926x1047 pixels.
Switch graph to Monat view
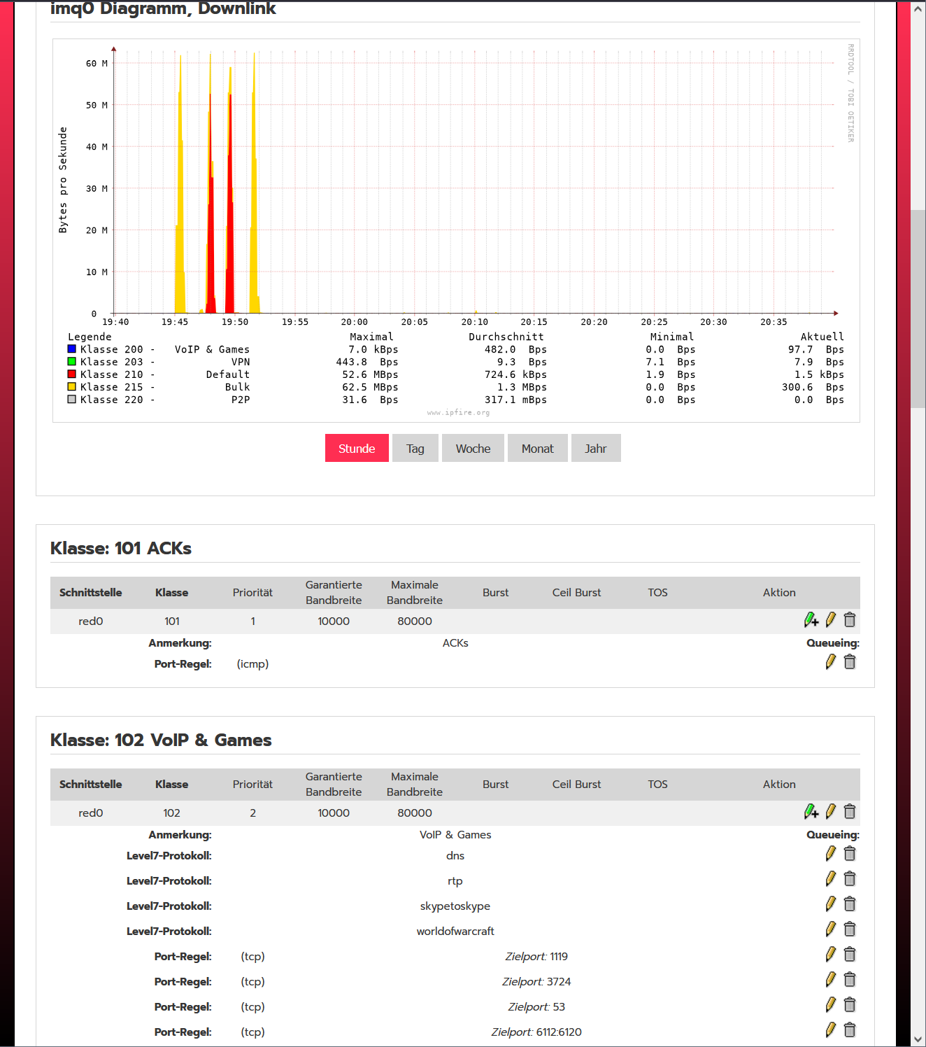point(537,448)
